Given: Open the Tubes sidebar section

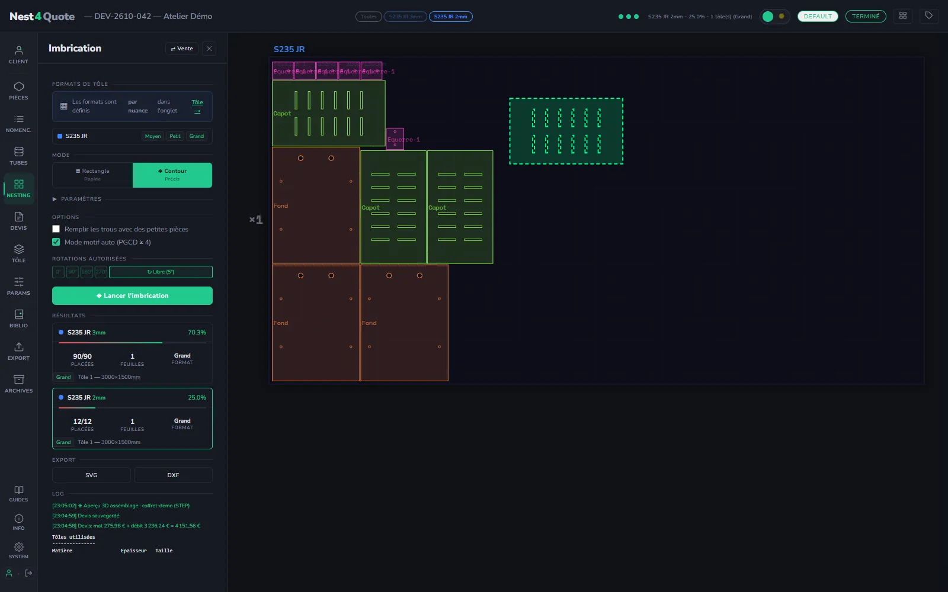Looking at the screenshot, I should 18,156.
